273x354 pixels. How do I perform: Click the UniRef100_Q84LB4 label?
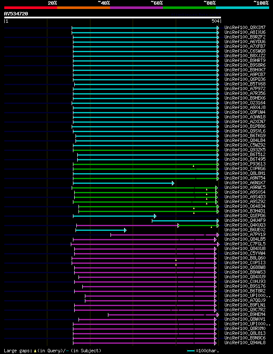tap(245, 140)
